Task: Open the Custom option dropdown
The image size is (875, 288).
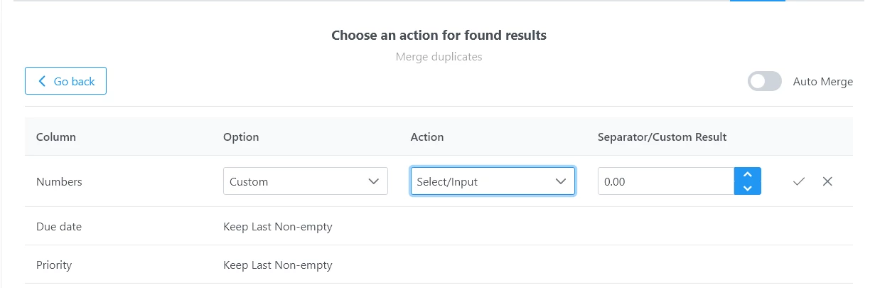Action: point(305,181)
